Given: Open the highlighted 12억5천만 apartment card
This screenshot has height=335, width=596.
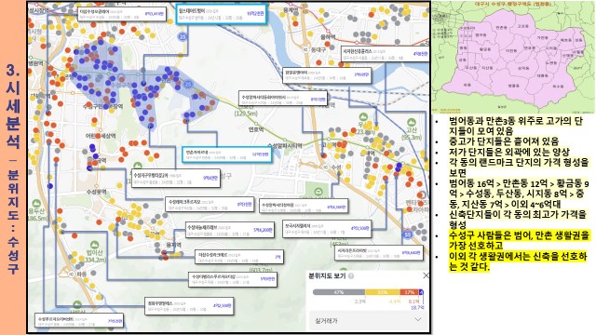Looking at the screenshot, I should click(226, 154).
